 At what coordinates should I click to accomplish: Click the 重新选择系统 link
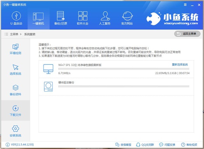[180, 64]
